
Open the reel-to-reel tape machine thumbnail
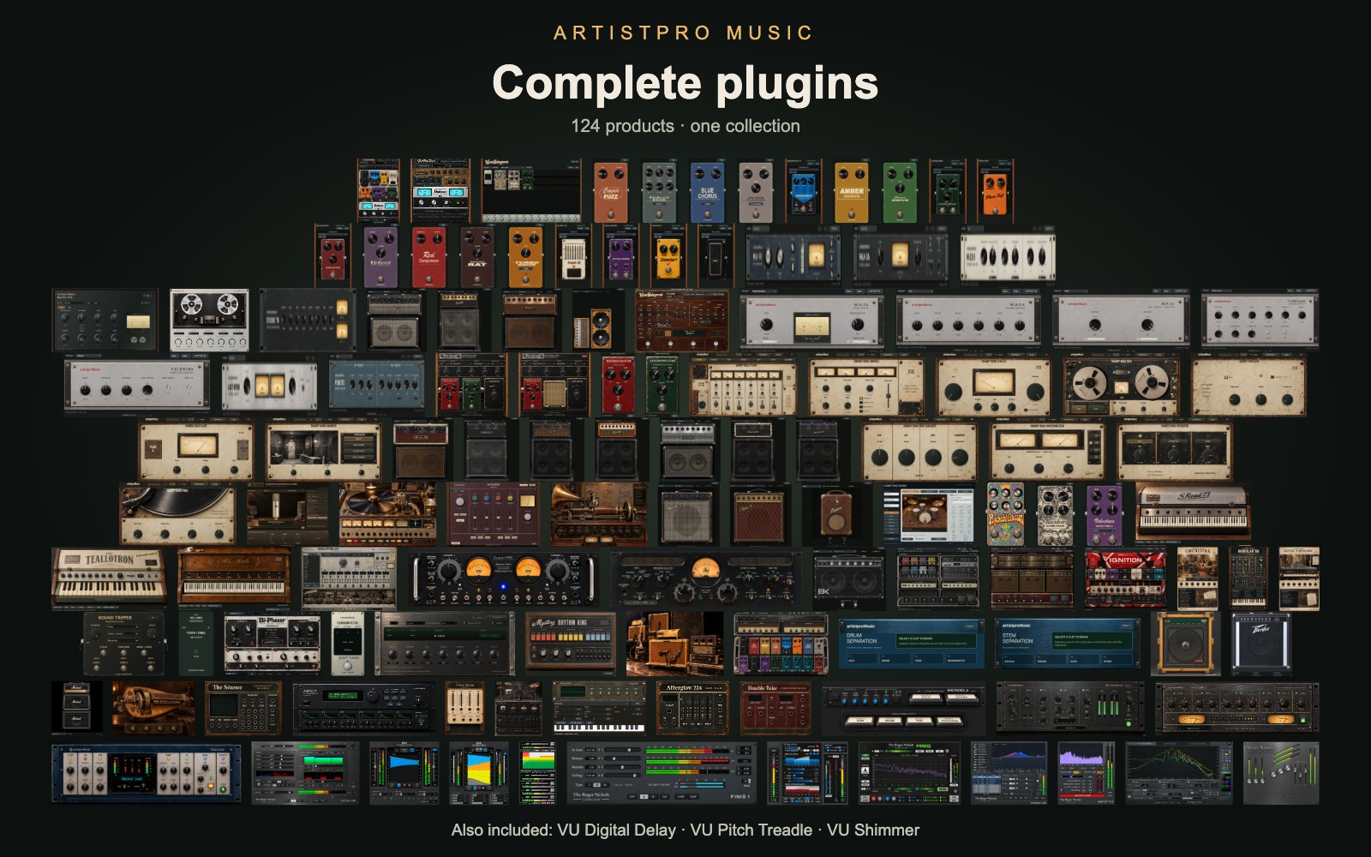click(210, 321)
